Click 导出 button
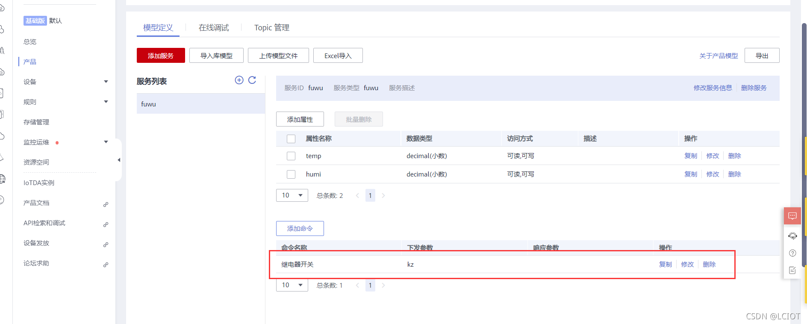 click(762, 56)
